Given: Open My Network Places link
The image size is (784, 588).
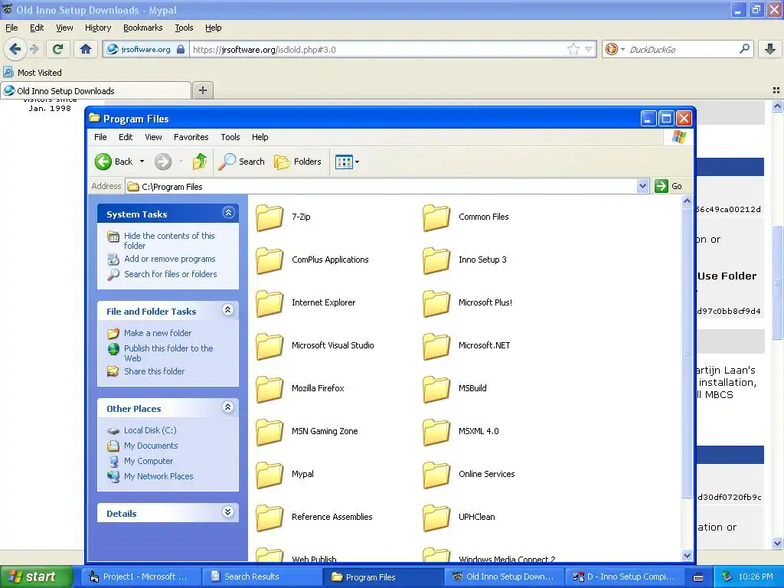Looking at the screenshot, I should click(158, 476).
